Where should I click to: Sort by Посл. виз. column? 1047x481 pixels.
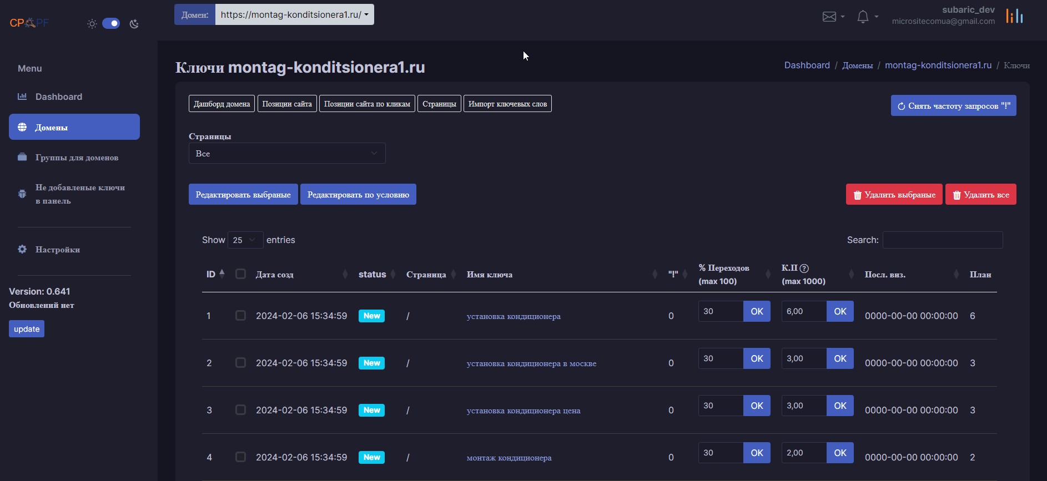[x=912, y=274]
